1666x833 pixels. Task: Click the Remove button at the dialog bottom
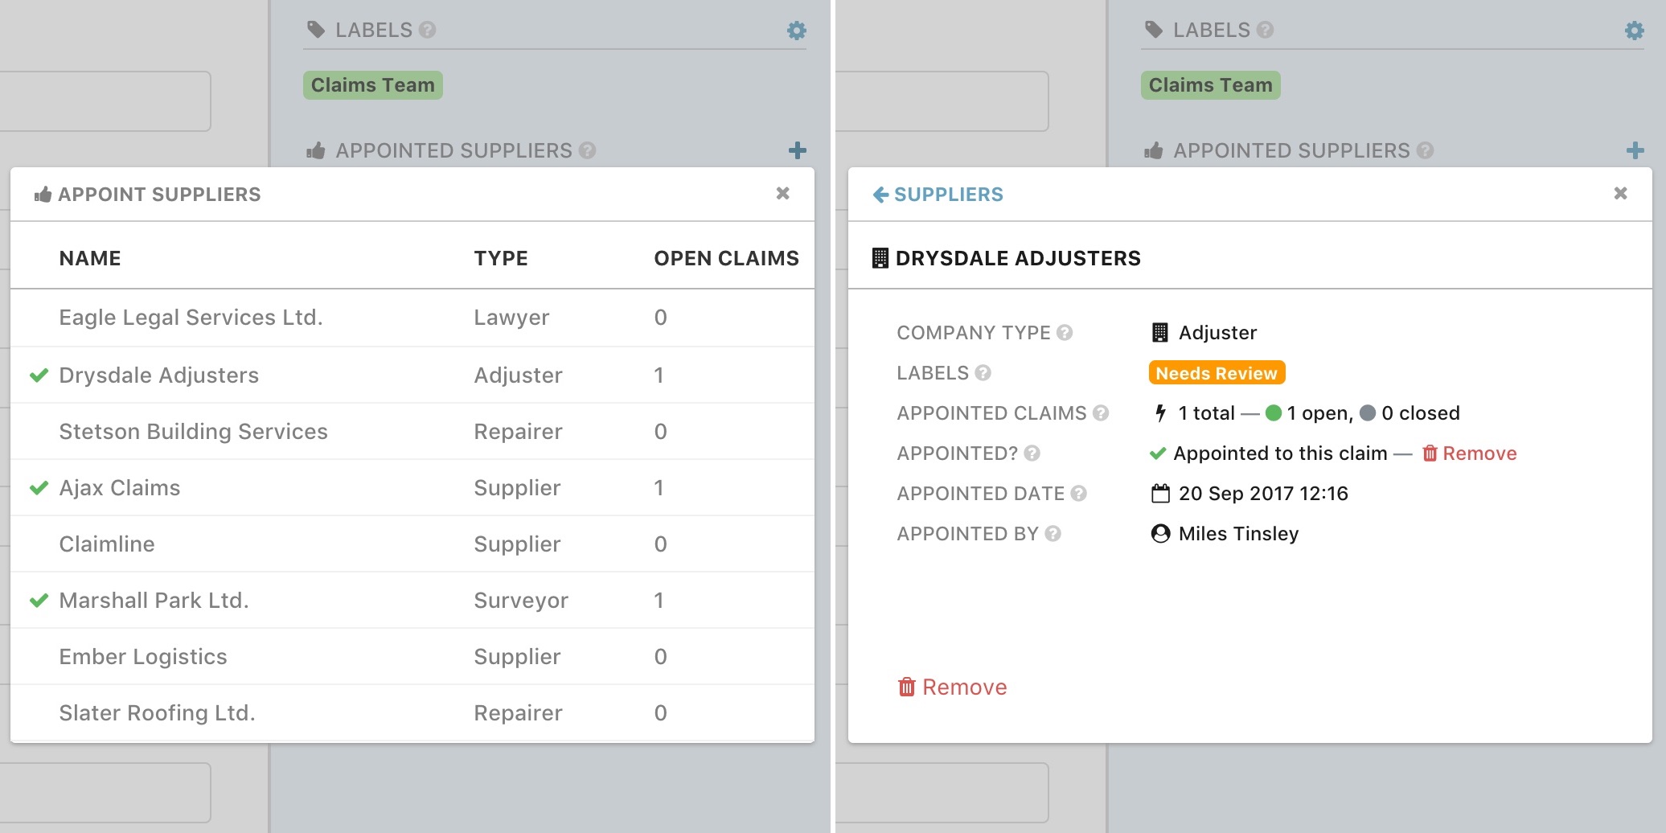[x=952, y=687]
